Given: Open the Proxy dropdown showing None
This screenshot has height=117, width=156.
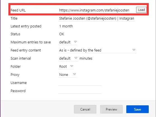Looking at the screenshot, I should (x=68, y=75).
